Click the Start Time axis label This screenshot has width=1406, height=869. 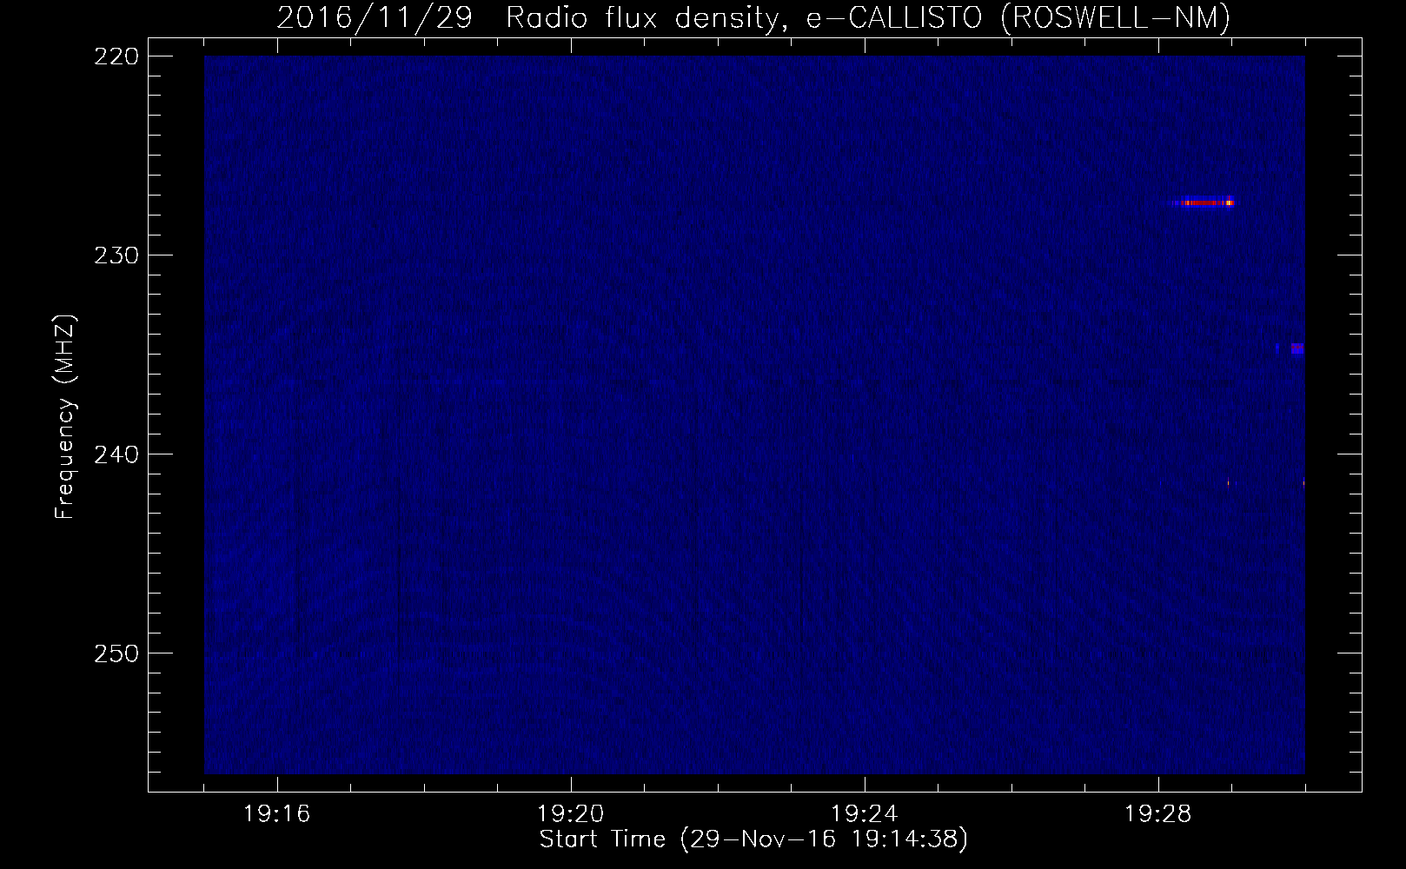tap(753, 839)
